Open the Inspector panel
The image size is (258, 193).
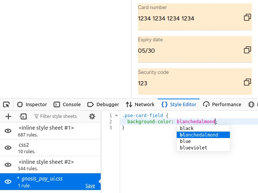point(32,105)
